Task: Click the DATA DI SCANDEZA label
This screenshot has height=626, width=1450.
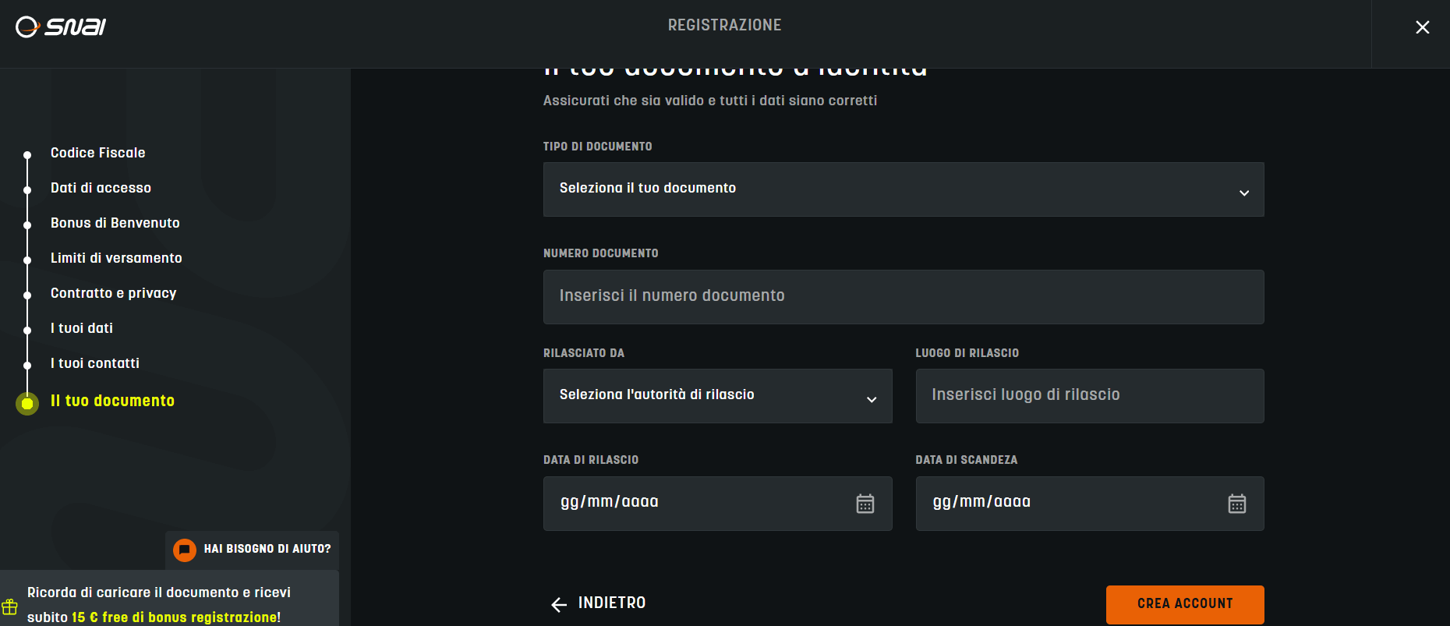Action: (x=967, y=460)
